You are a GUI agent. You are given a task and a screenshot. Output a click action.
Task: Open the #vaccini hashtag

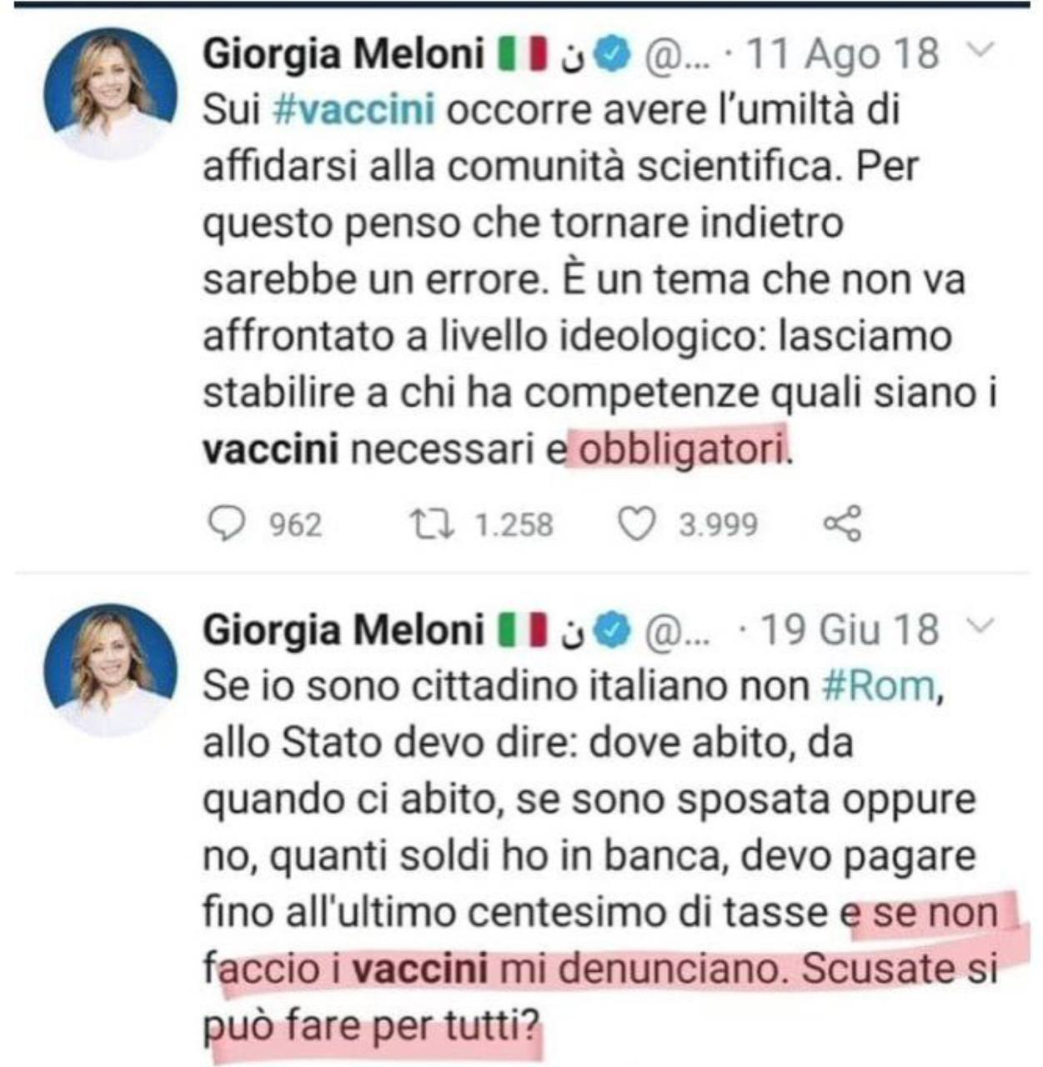click(x=354, y=111)
